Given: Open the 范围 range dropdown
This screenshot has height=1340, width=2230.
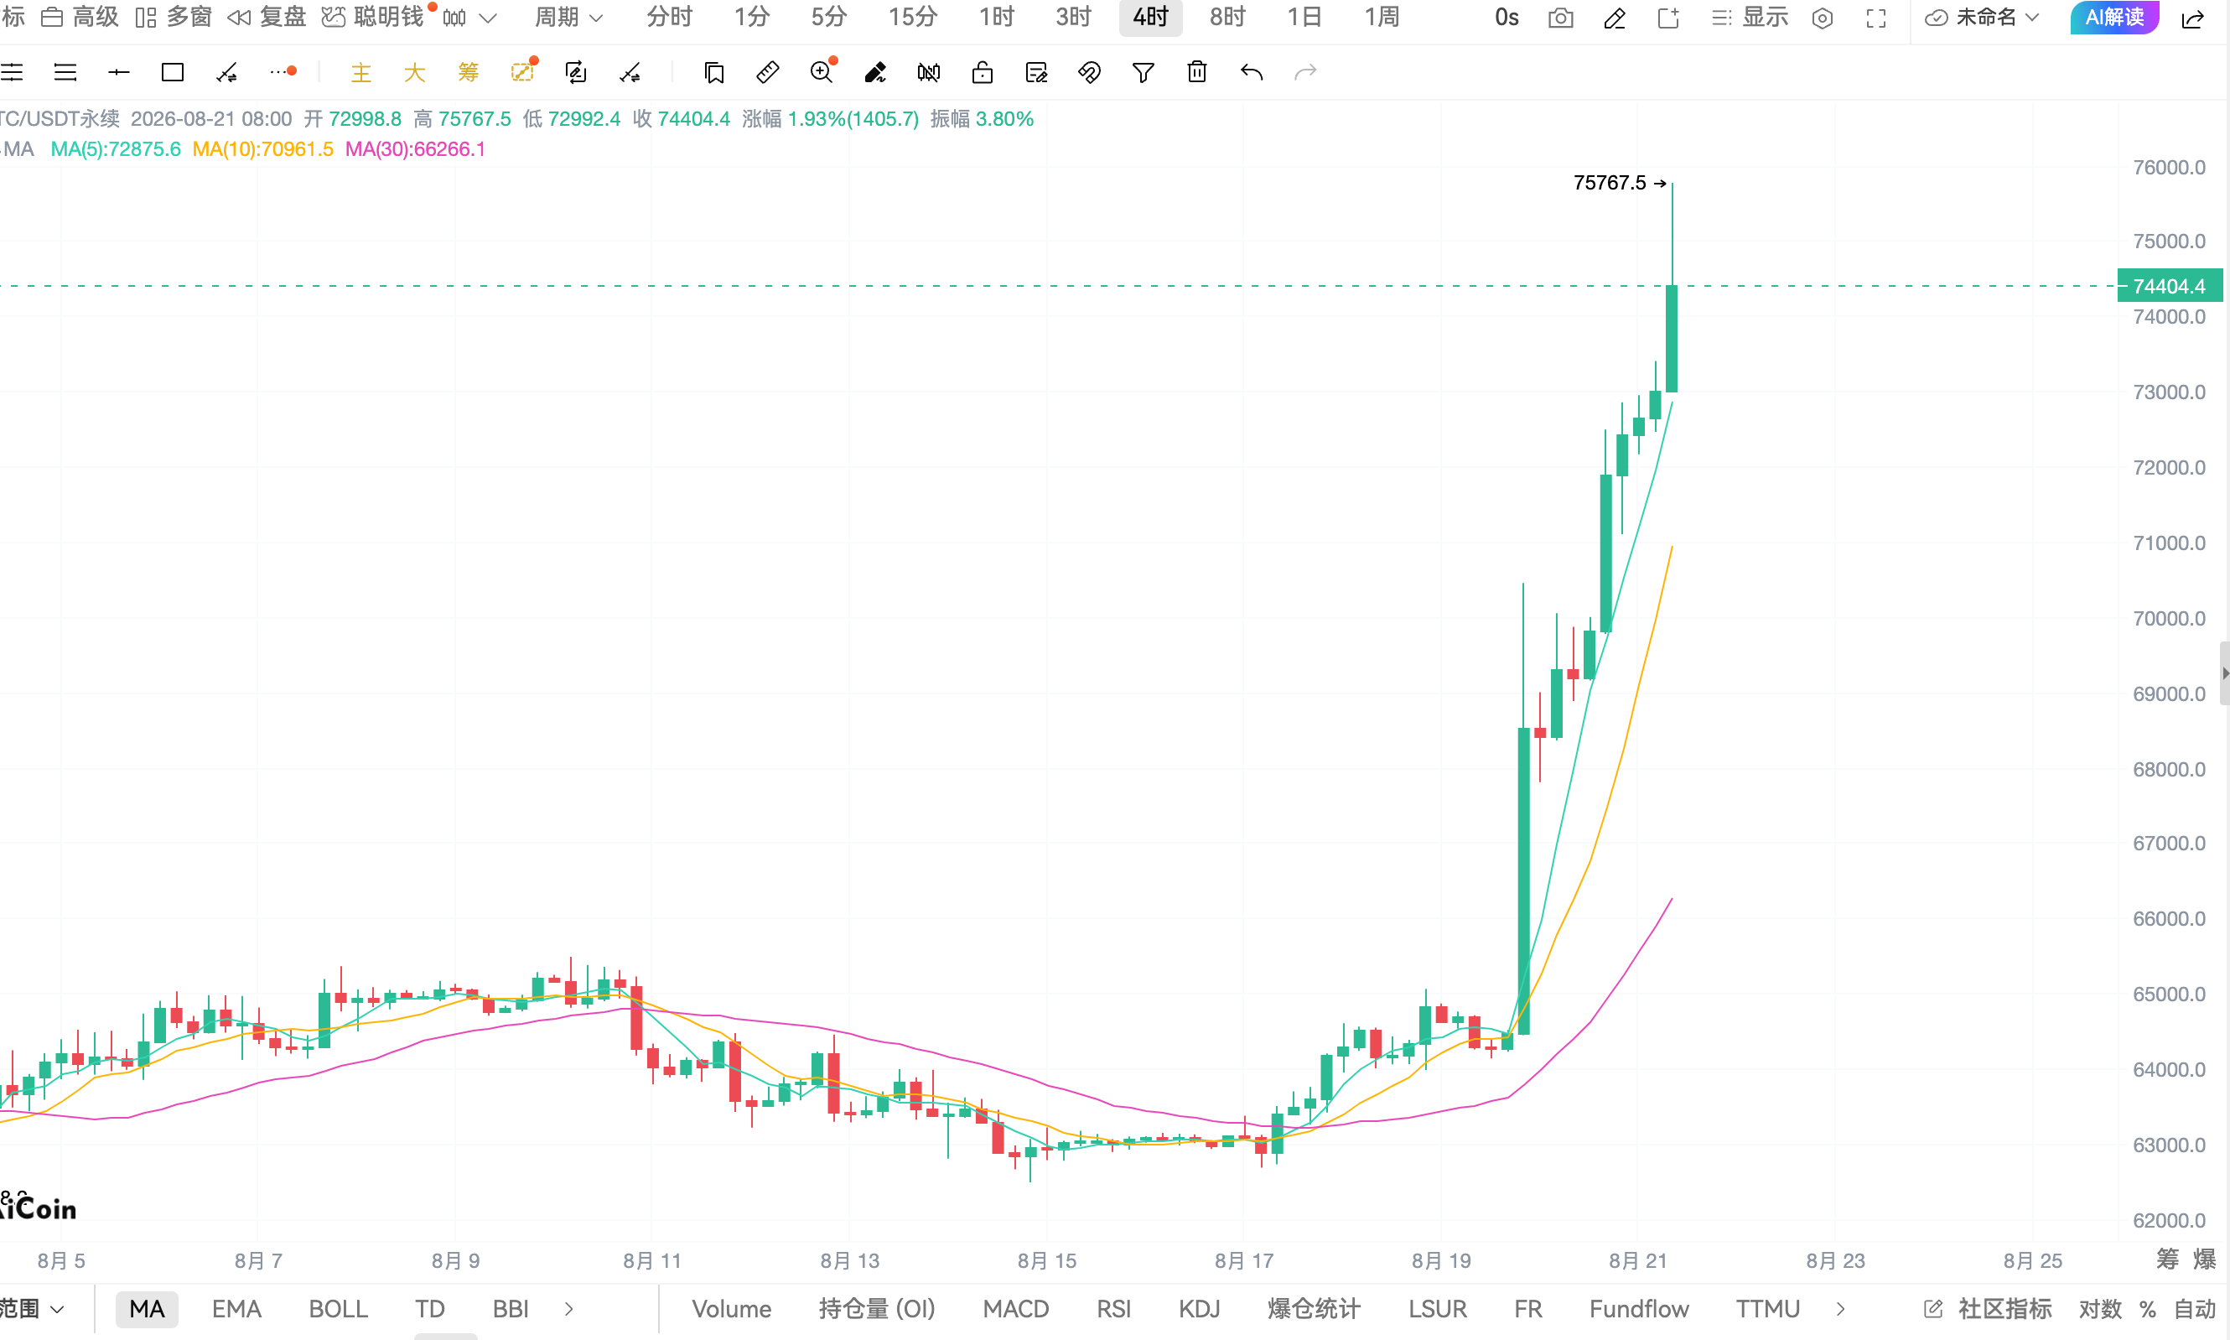Looking at the screenshot, I should pos(32,1308).
